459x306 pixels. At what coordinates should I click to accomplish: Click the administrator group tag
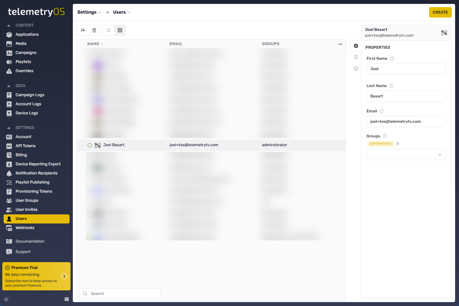click(380, 144)
